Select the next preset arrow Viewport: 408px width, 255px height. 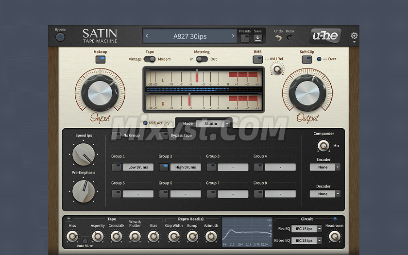(x=233, y=36)
